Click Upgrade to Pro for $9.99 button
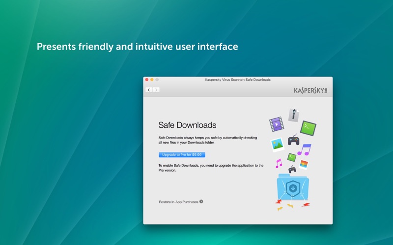The height and width of the screenshot is (245, 393). click(x=182, y=155)
